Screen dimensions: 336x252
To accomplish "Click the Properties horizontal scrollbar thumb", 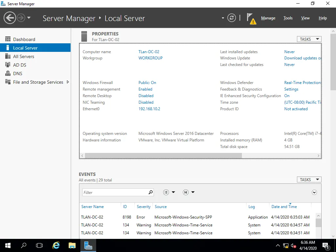I will click(163, 156).
